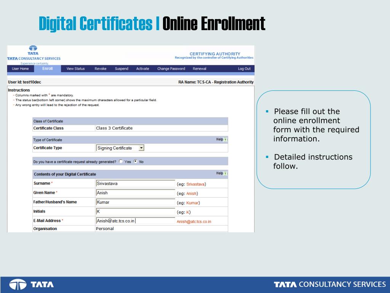This screenshot has height=293, width=390.
Task: Click the example 'Anish@atc.tcs.co.in' red text
Action: click(x=194, y=222)
